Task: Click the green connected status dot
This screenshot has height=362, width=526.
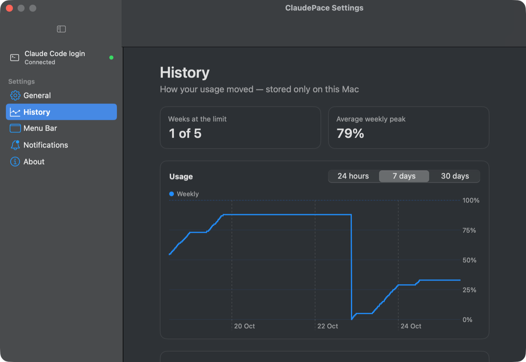Action: pos(111,57)
